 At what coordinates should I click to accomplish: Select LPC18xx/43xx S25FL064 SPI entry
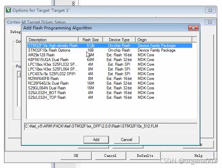110,69
